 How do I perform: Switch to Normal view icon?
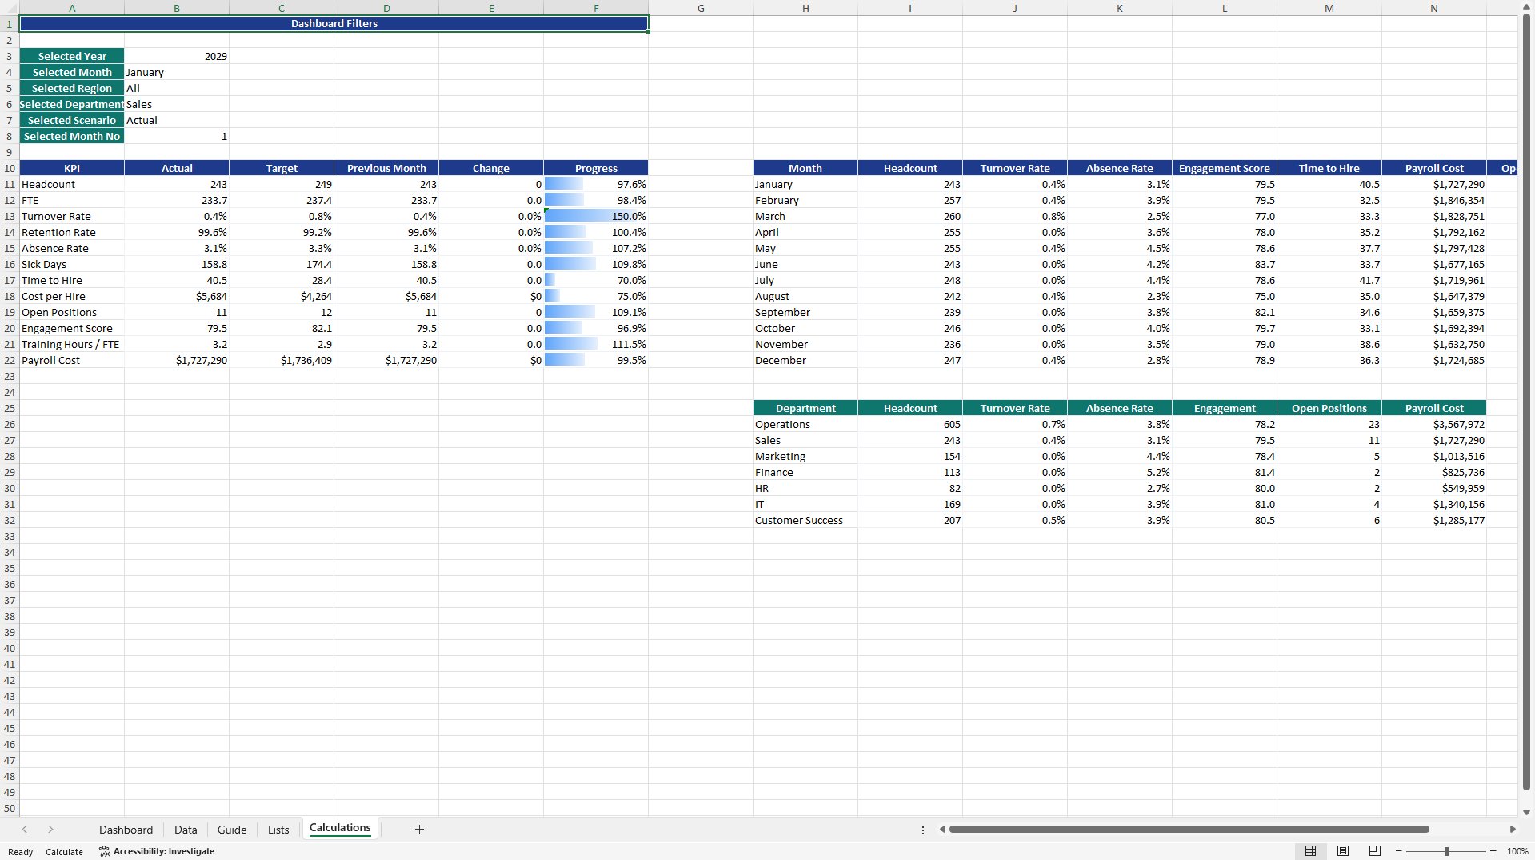(1310, 851)
